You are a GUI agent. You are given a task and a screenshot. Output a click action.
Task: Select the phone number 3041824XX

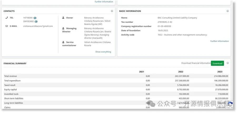pyautogui.click(x=28, y=22)
